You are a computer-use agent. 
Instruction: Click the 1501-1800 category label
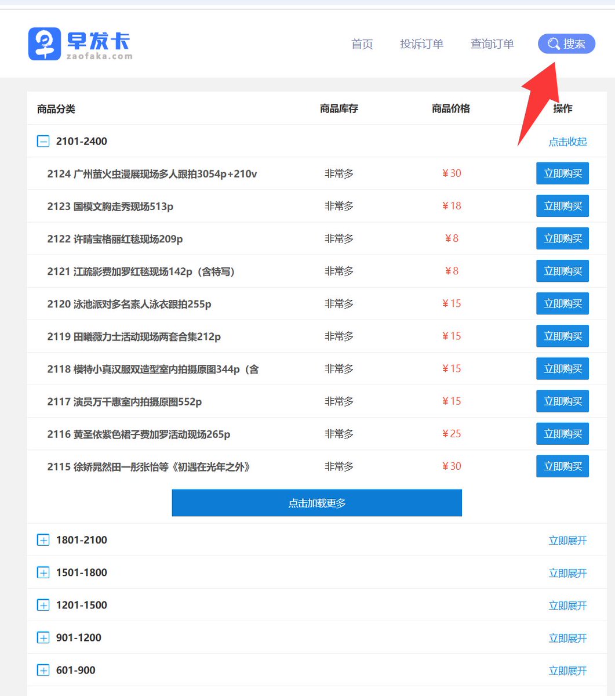point(82,572)
